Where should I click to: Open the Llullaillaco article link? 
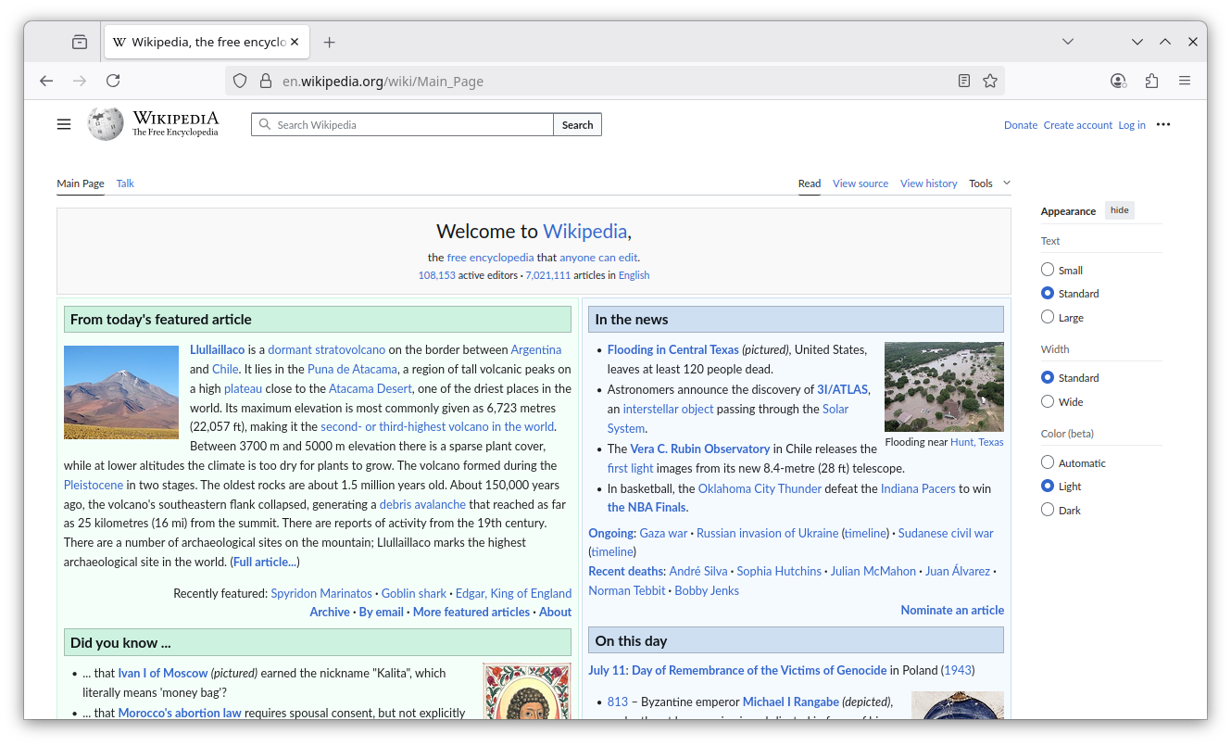point(217,349)
